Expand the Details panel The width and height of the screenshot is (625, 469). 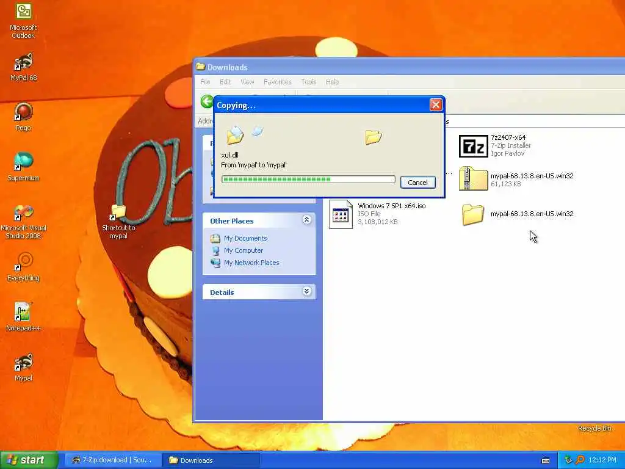[x=306, y=291]
